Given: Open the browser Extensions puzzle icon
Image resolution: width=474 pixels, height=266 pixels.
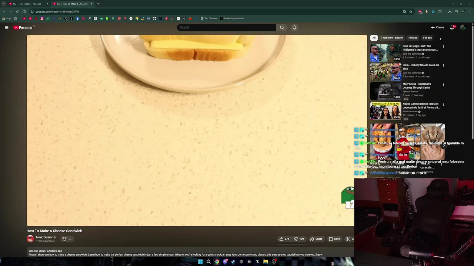Looking at the screenshot, I should click(x=440, y=11).
